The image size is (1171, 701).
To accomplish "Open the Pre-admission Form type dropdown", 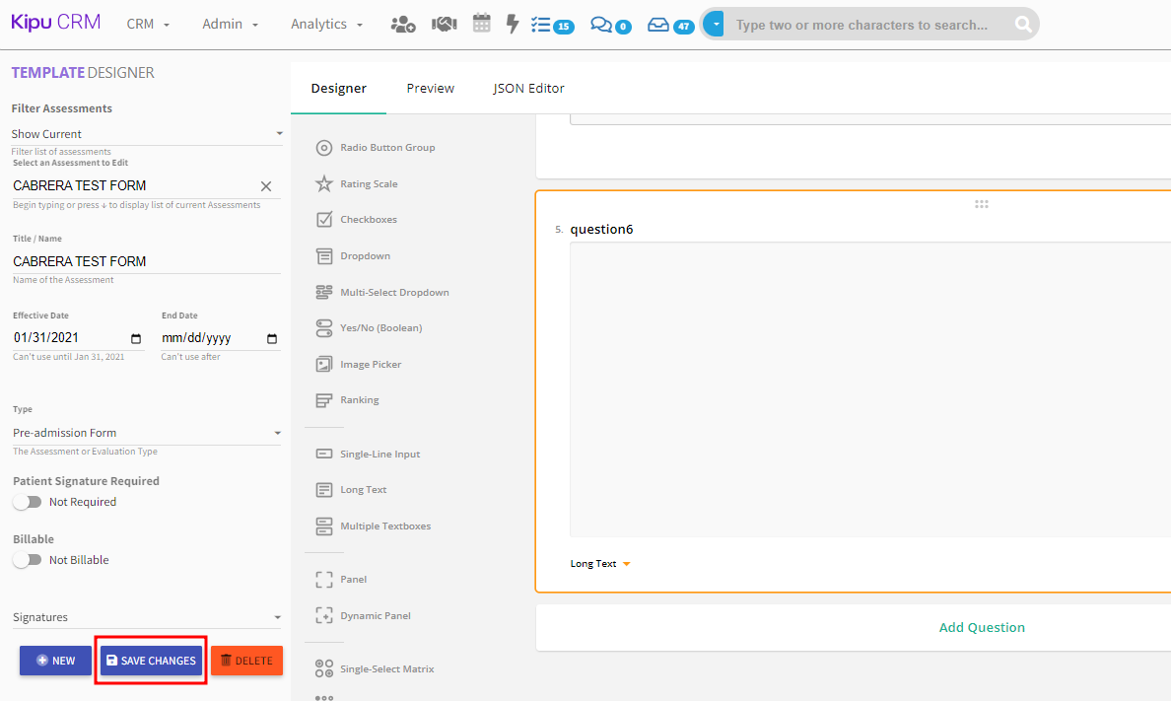I will 146,433.
